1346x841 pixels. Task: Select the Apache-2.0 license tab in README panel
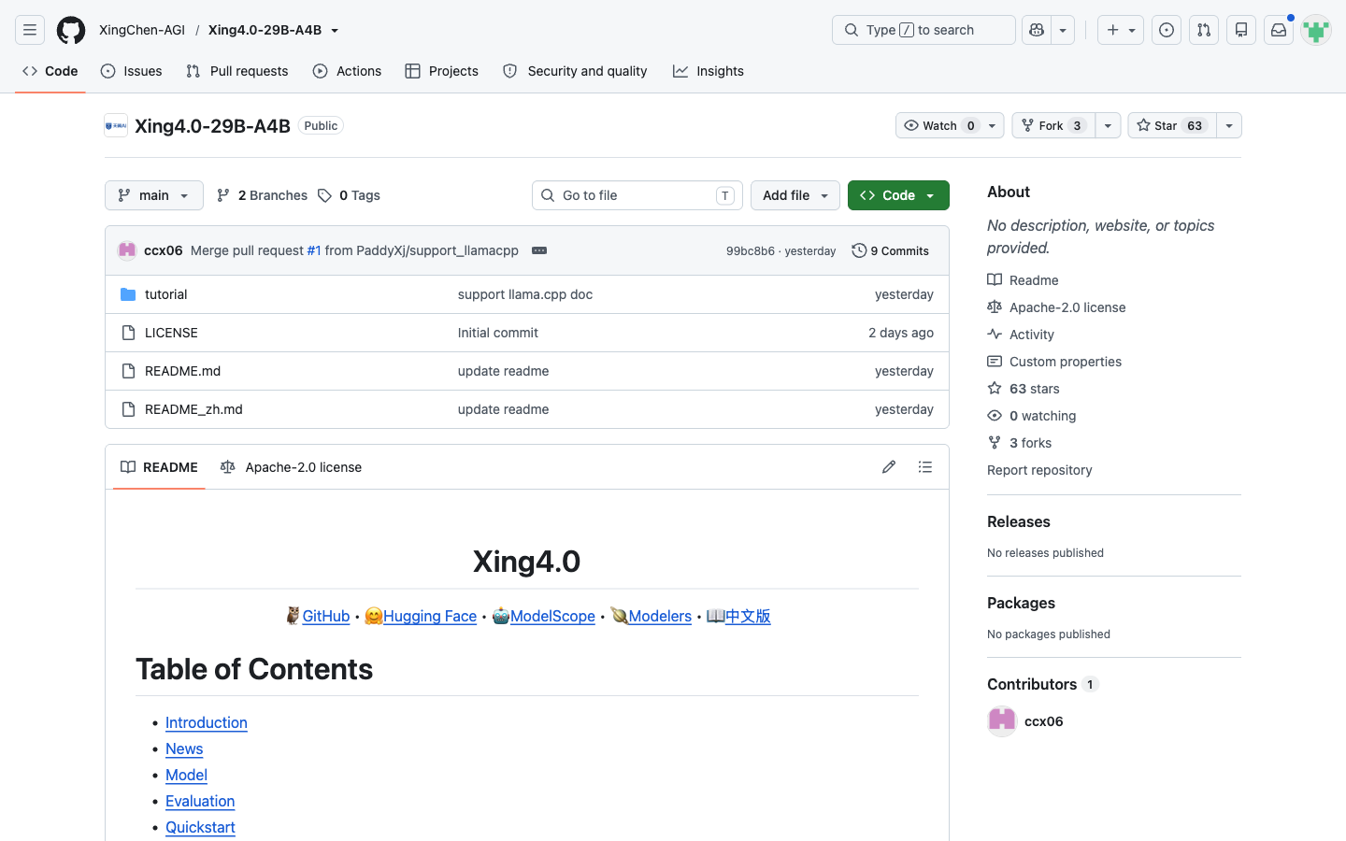coord(291,467)
